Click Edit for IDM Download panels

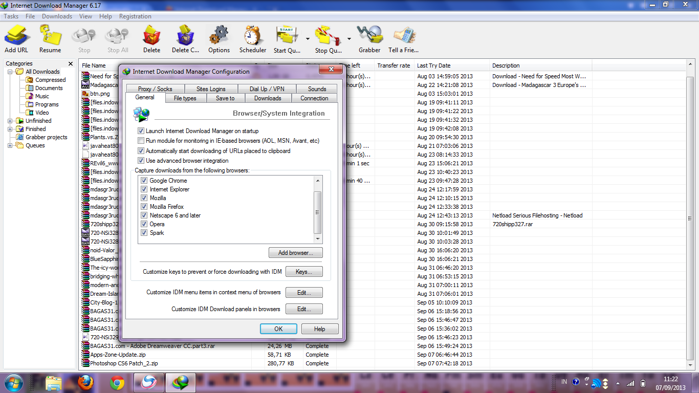304,309
